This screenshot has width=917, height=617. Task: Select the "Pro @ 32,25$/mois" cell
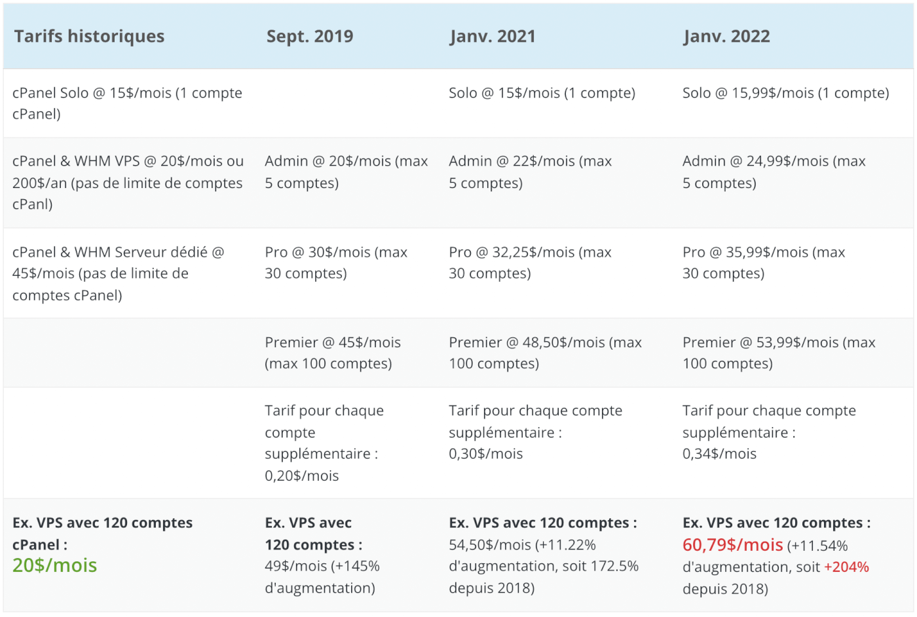pos(530,263)
